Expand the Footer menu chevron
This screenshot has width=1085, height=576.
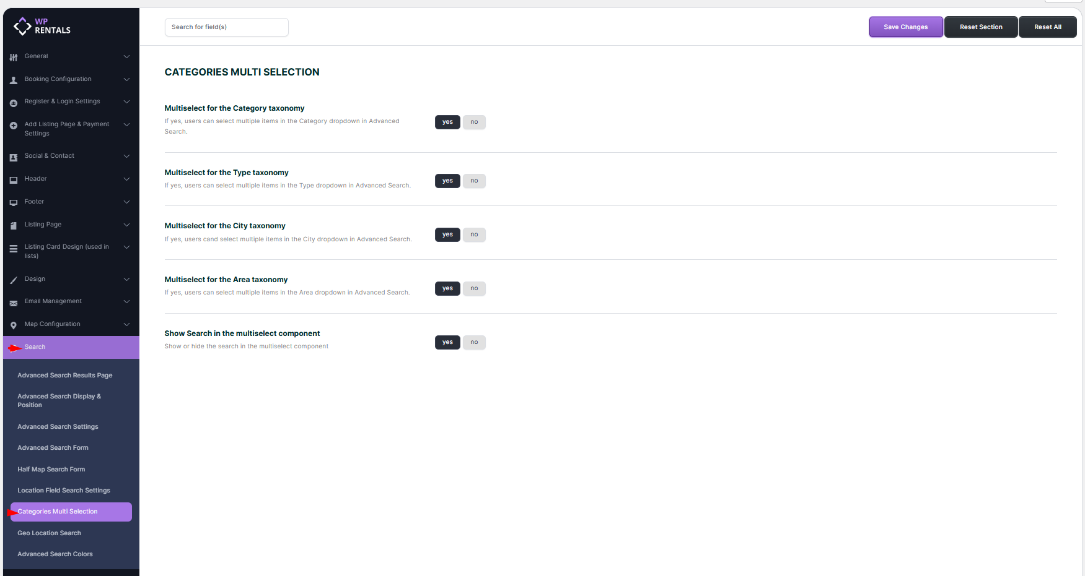tap(126, 202)
